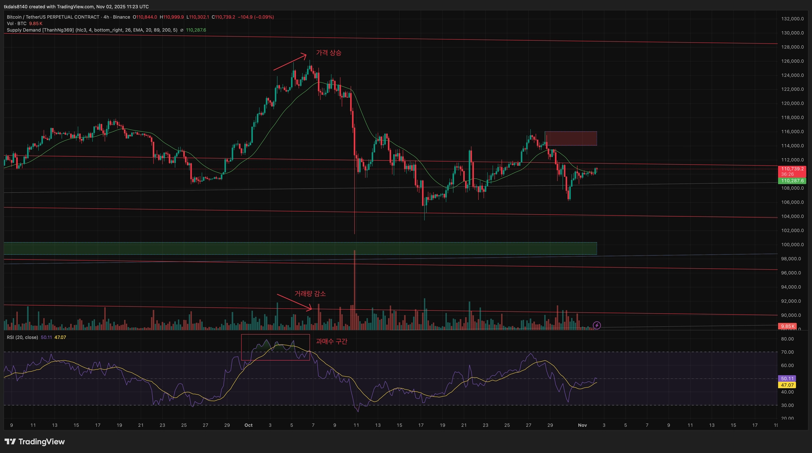Select the red box around RSI overbought area
The height and width of the screenshot is (453, 812).
click(x=275, y=347)
